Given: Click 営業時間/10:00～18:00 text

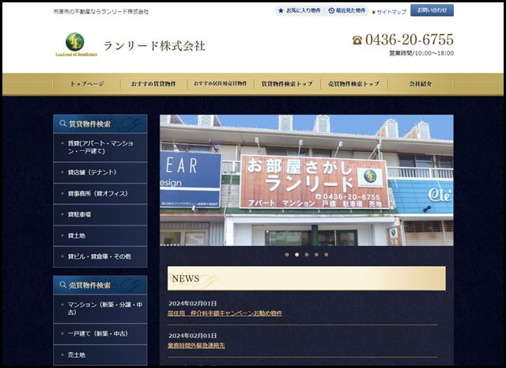Looking at the screenshot, I should point(421,53).
